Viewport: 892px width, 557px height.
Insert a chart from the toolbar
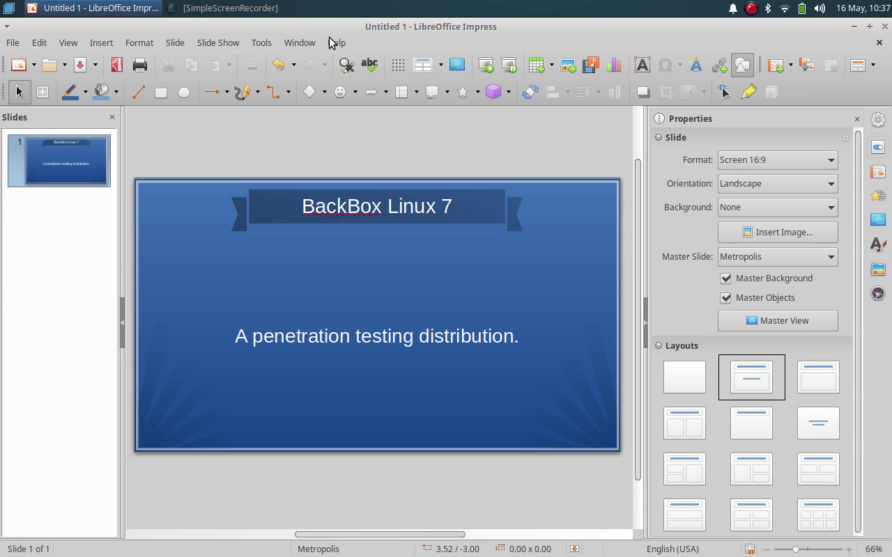pyautogui.click(x=614, y=65)
